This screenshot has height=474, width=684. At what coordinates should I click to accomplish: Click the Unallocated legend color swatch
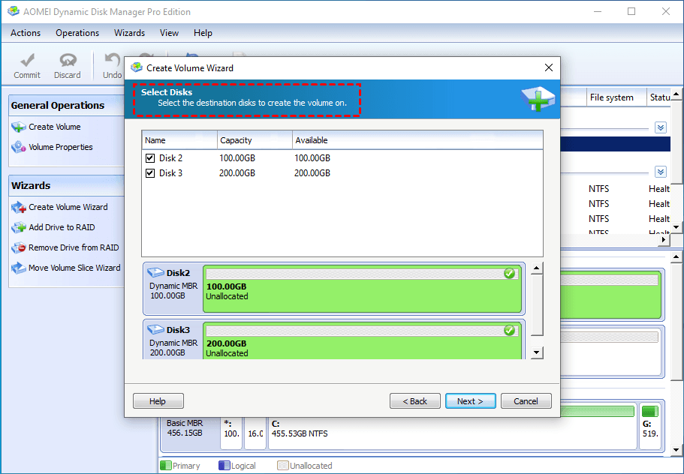tap(283, 465)
